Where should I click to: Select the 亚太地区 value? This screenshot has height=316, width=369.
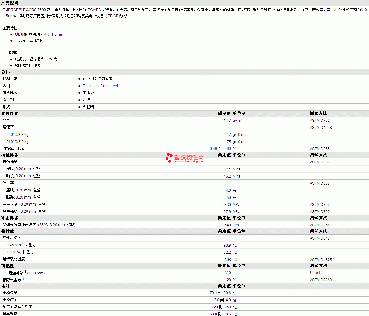[x=90, y=93]
